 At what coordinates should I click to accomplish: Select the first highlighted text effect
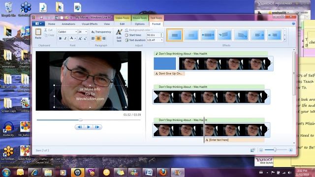175,35
